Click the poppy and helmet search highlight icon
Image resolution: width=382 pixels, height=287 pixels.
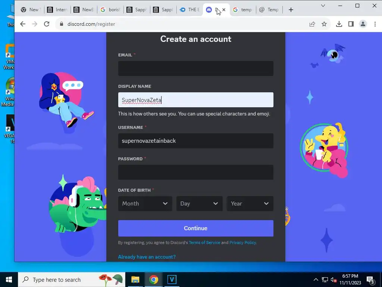tap(111, 280)
